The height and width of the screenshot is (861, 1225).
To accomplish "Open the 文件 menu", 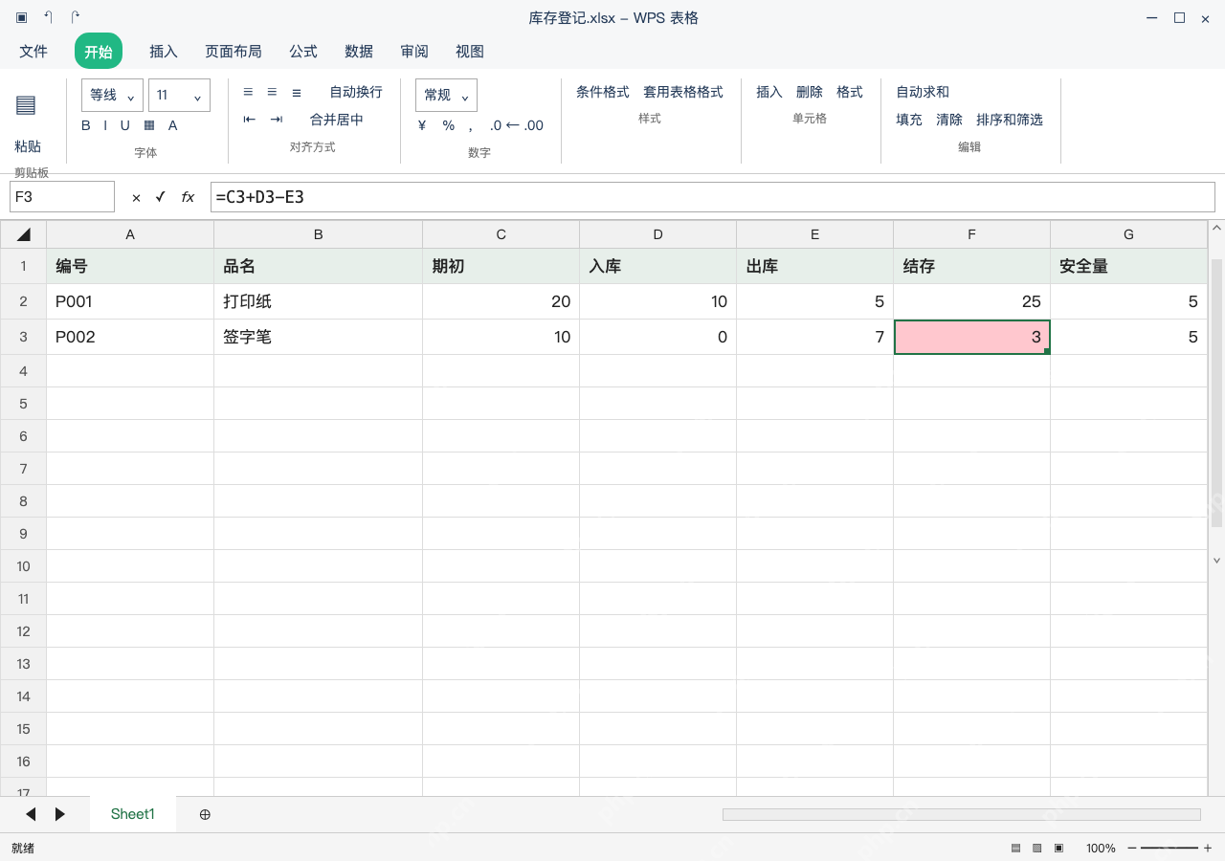I will pos(33,52).
